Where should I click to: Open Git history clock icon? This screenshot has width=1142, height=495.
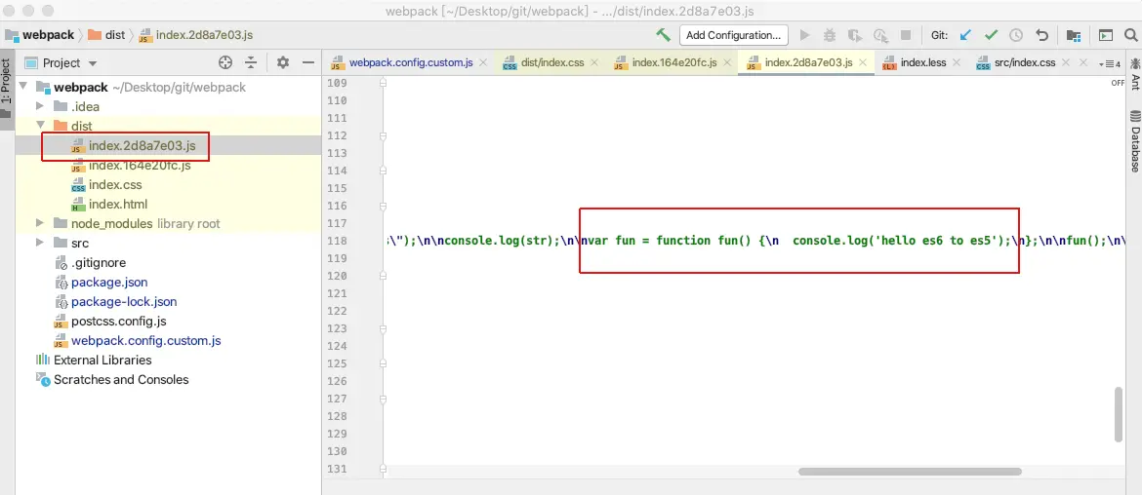tap(1016, 35)
